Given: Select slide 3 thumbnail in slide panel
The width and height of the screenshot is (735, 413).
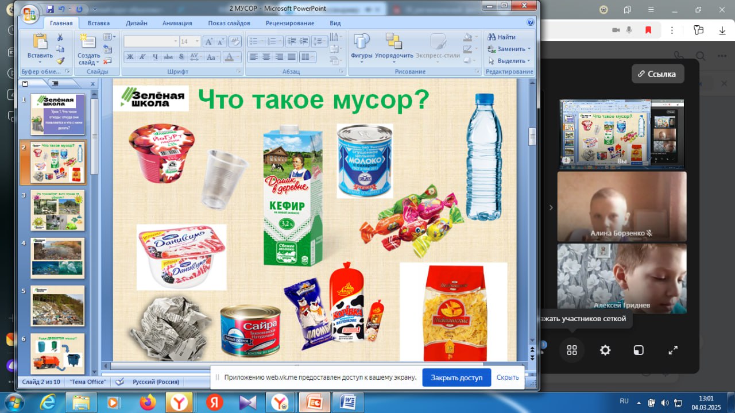Looking at the screenshot, I should [x=57, y=210].
